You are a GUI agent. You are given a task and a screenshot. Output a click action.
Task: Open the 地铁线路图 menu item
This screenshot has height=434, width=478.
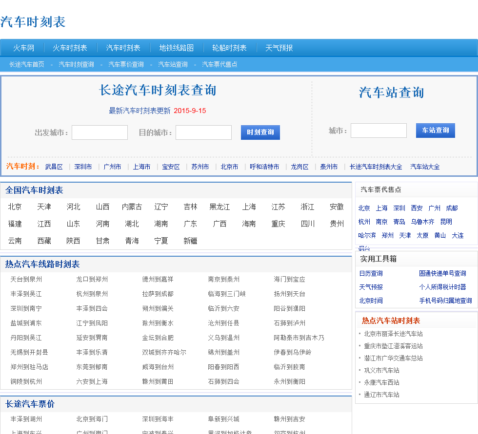(x=176, y=48)
